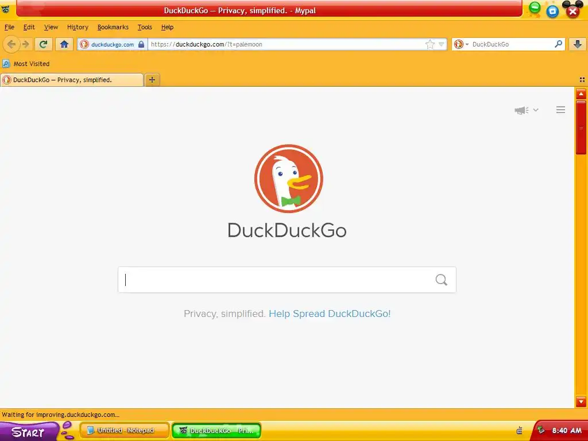Switch to Untitled - Notepad taskbar button
588x441 pixels.
(125, 431)
